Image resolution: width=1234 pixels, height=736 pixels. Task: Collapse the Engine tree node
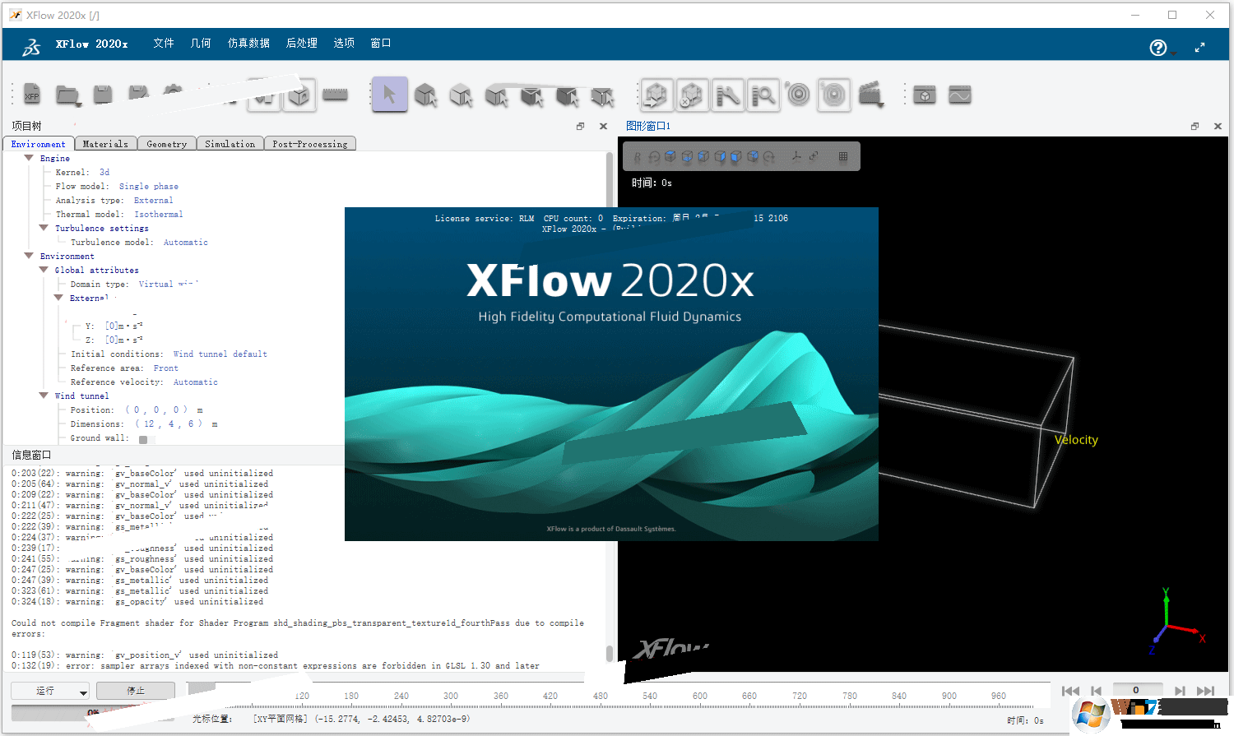[29, 158]
